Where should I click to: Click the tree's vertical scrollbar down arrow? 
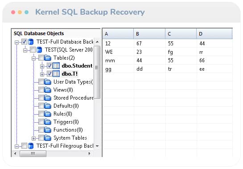pos(97,146)
